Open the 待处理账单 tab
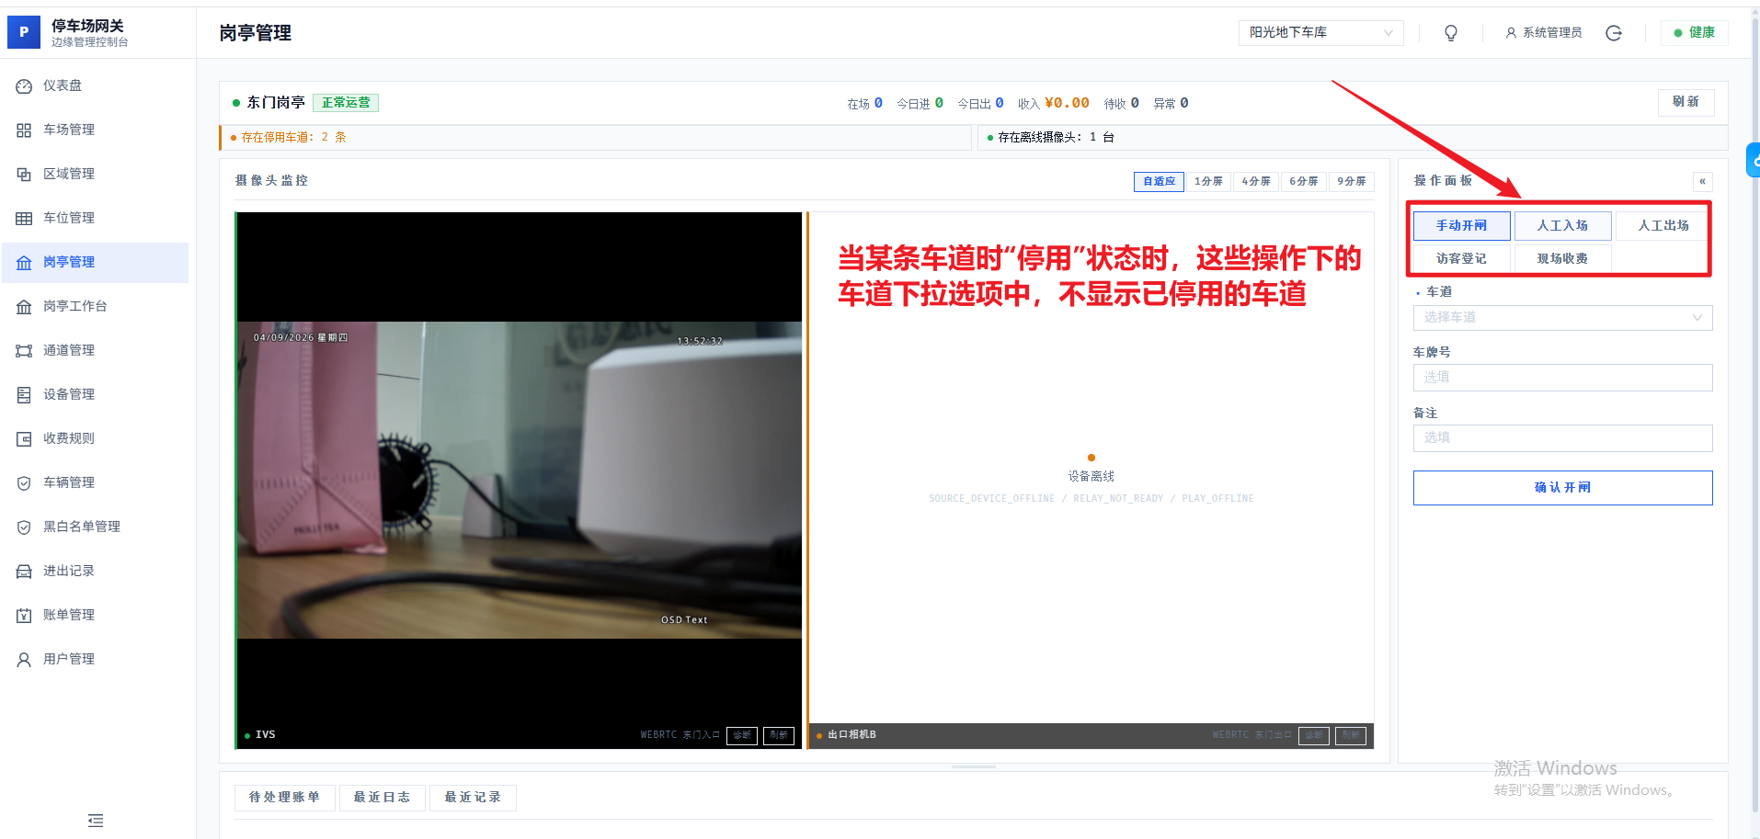This screenshot has width=1760, height=839. tap(284, 797)
